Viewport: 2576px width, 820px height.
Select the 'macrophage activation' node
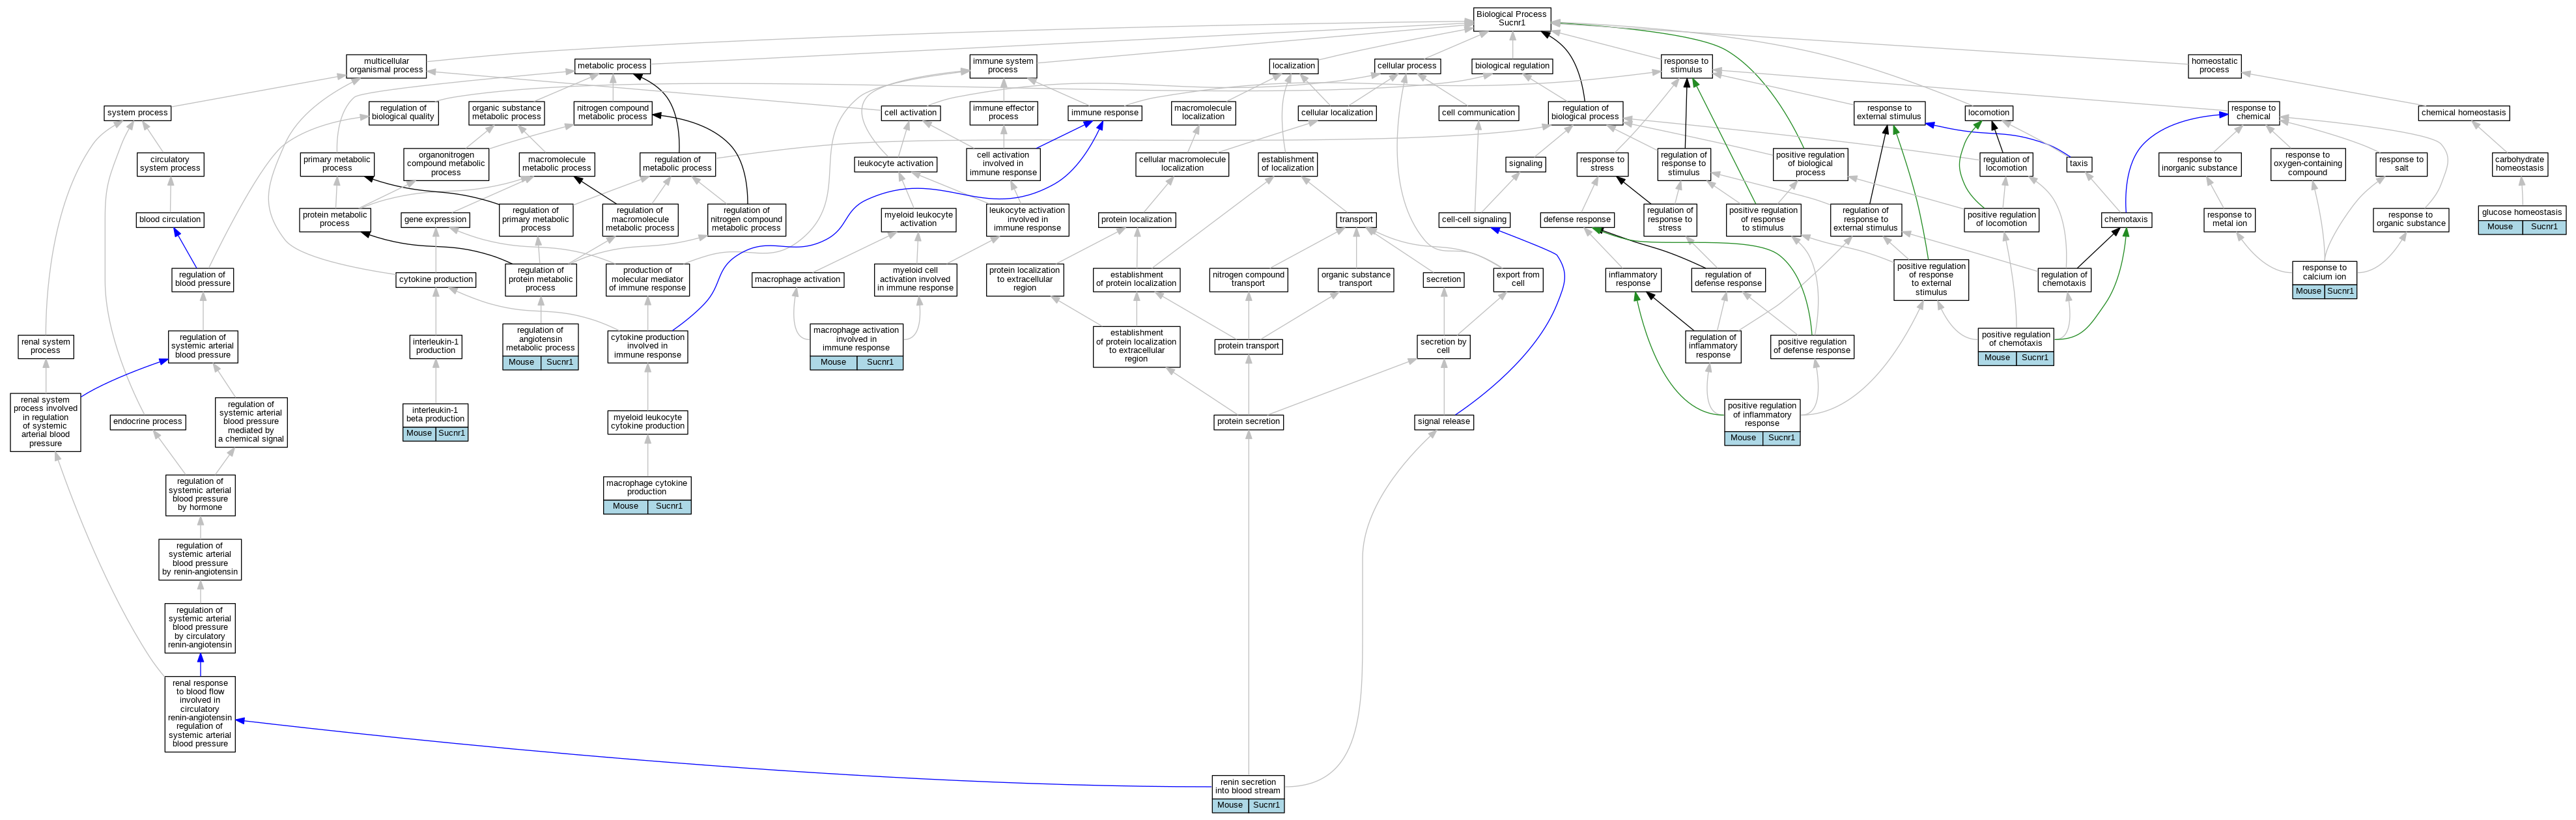(798, 280)
